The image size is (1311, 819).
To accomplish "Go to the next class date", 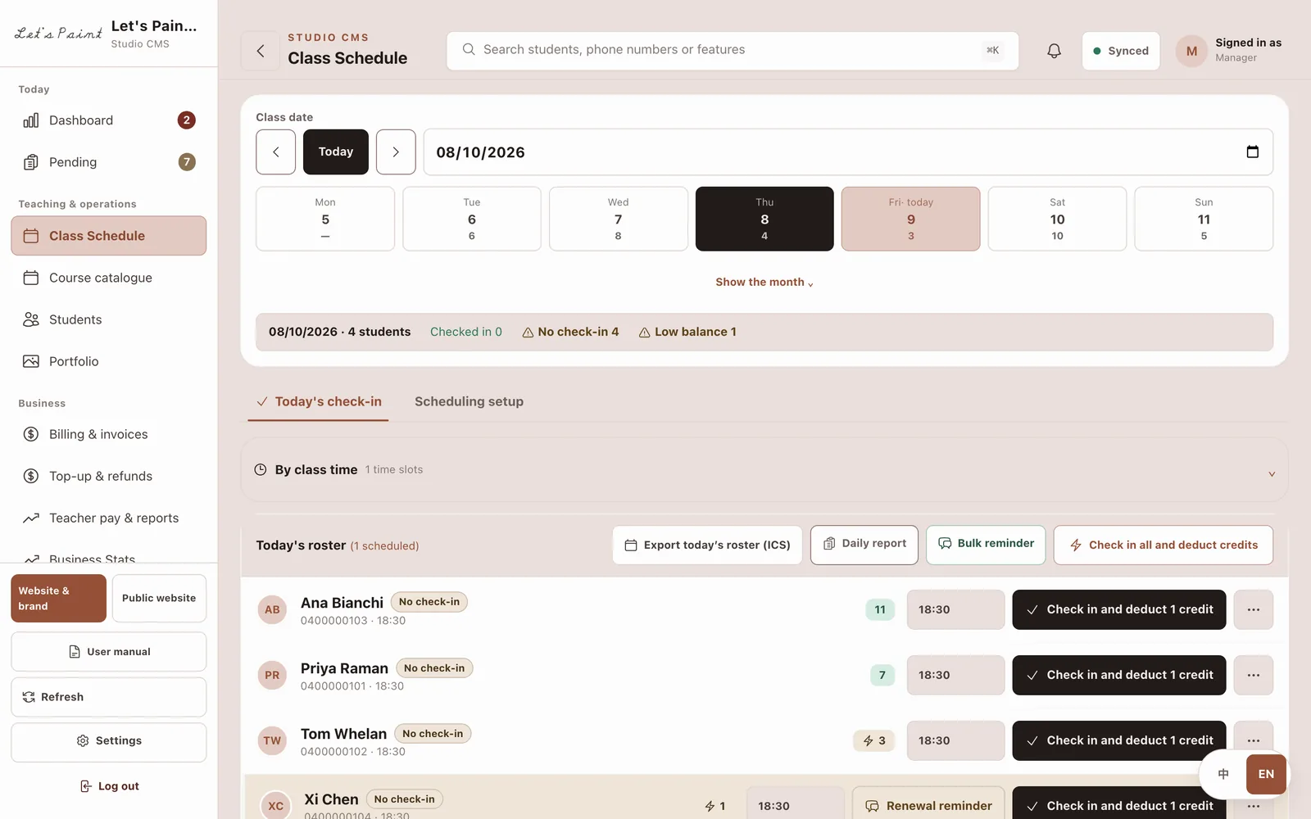I will pos(396,152).
